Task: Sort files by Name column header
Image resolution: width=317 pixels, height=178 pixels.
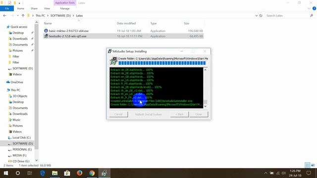Action: pyautogui.click(x=48, y=23)
